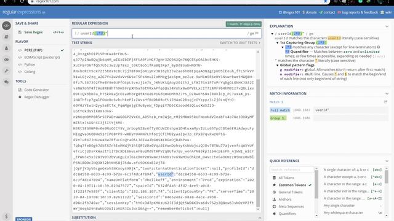
Task: Click the browser reload icon
Action: [x=22, y=1]
